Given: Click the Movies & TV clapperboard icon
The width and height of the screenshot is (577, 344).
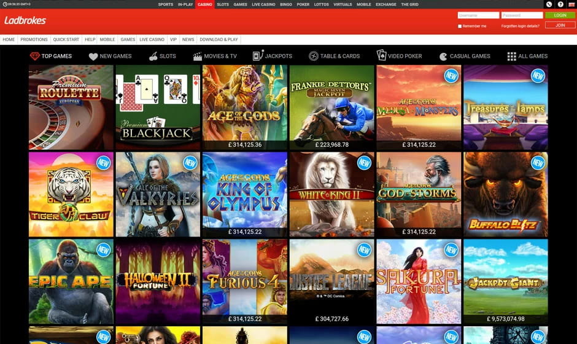Looking at the screenshot, I should coord(198,56).
